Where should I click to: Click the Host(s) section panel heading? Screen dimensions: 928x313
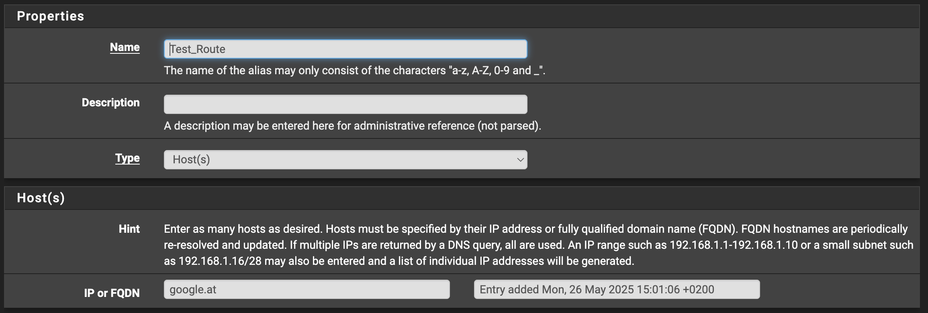coord(41,198)
